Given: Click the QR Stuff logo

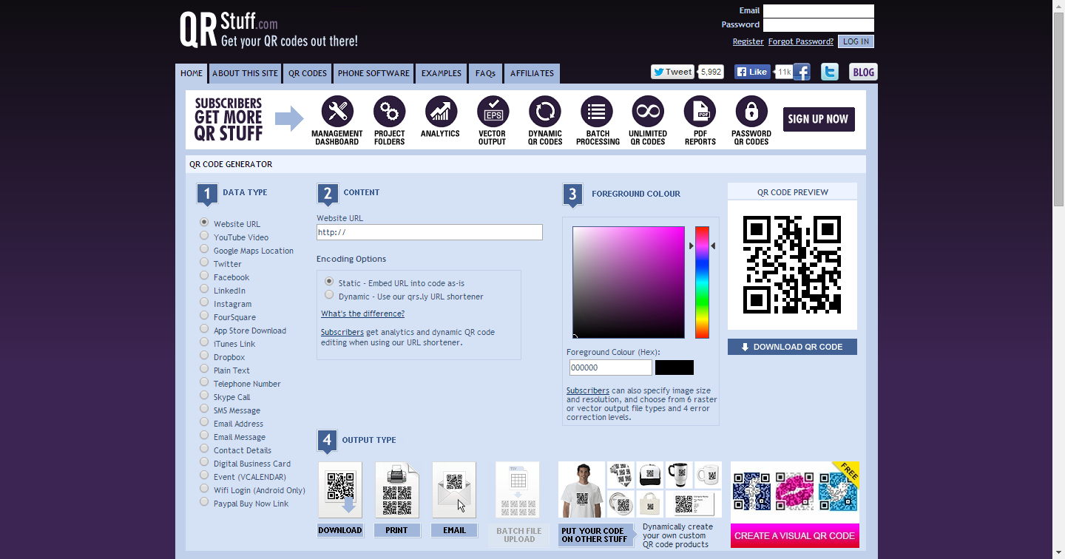Looking at the screenshot, I should click(269, 29).
